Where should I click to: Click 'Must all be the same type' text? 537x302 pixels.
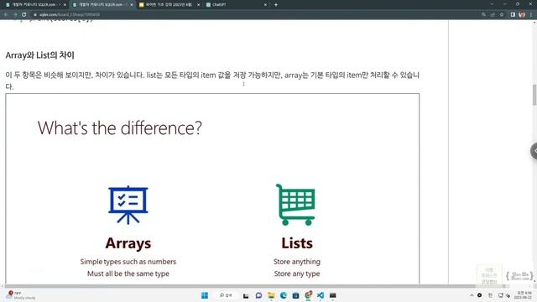click(128, 273)
